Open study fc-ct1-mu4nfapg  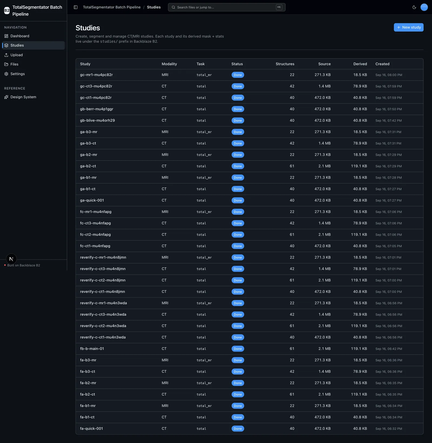[x=95, y=246]
